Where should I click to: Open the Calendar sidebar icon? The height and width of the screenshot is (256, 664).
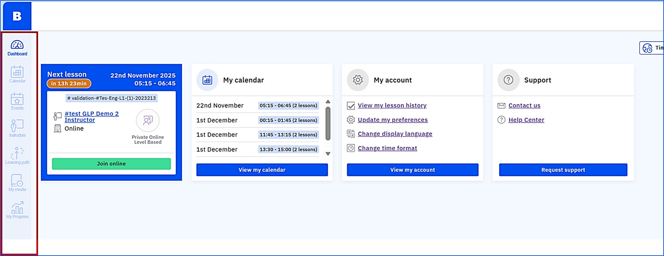click(17, 74)
